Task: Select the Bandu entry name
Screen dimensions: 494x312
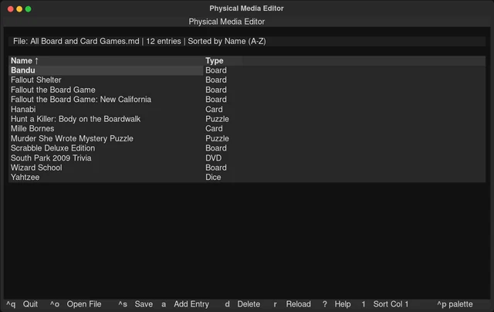Action: click(x=23, y=70)
